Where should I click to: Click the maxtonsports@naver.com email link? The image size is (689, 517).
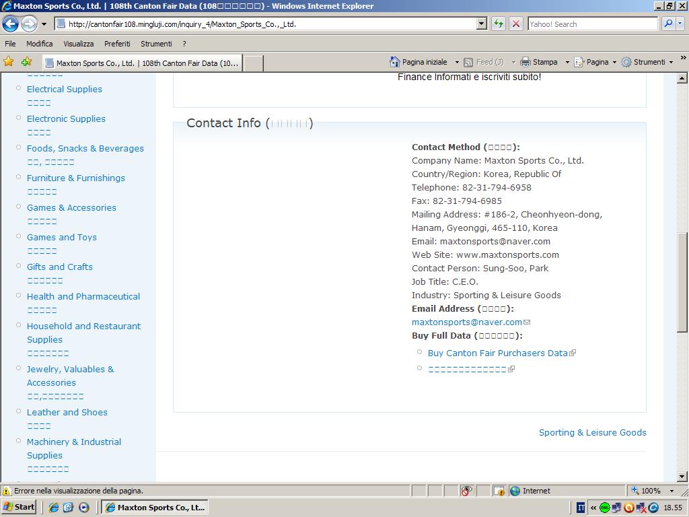(467, 322)
